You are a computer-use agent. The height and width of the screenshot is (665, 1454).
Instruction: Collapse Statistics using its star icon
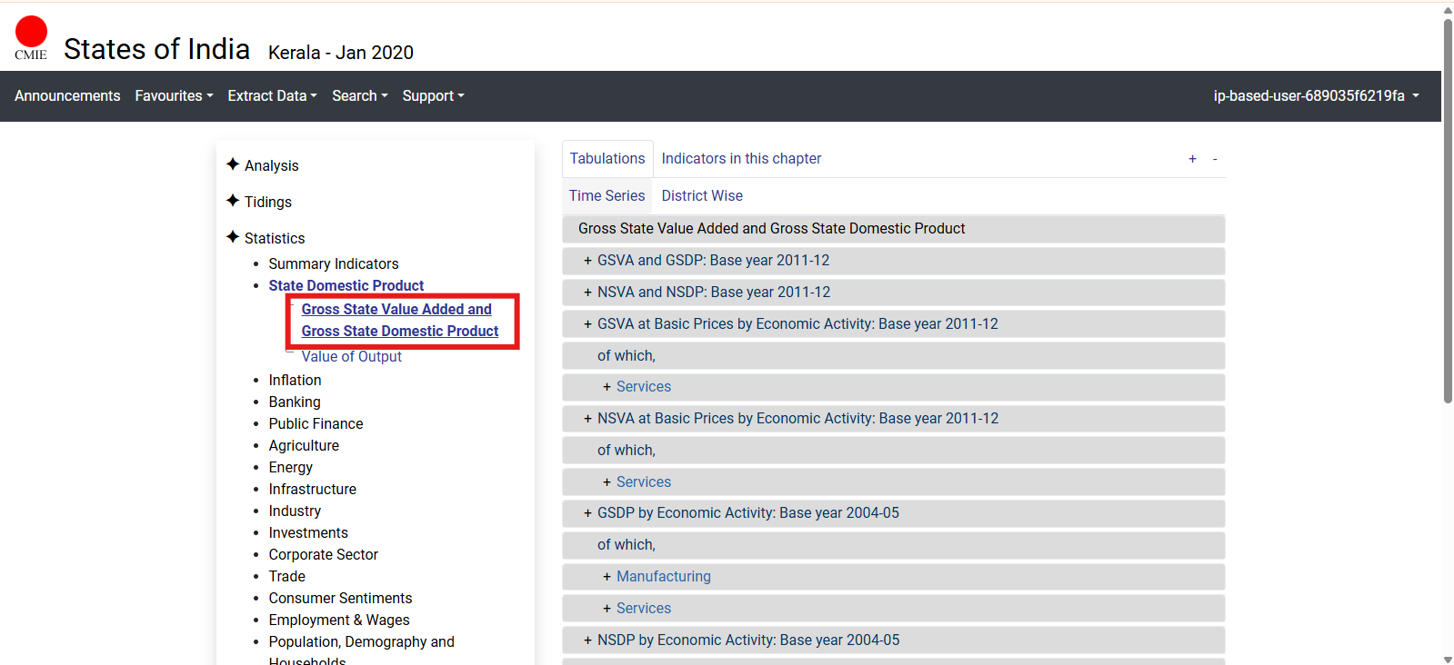tap(233, 237)
